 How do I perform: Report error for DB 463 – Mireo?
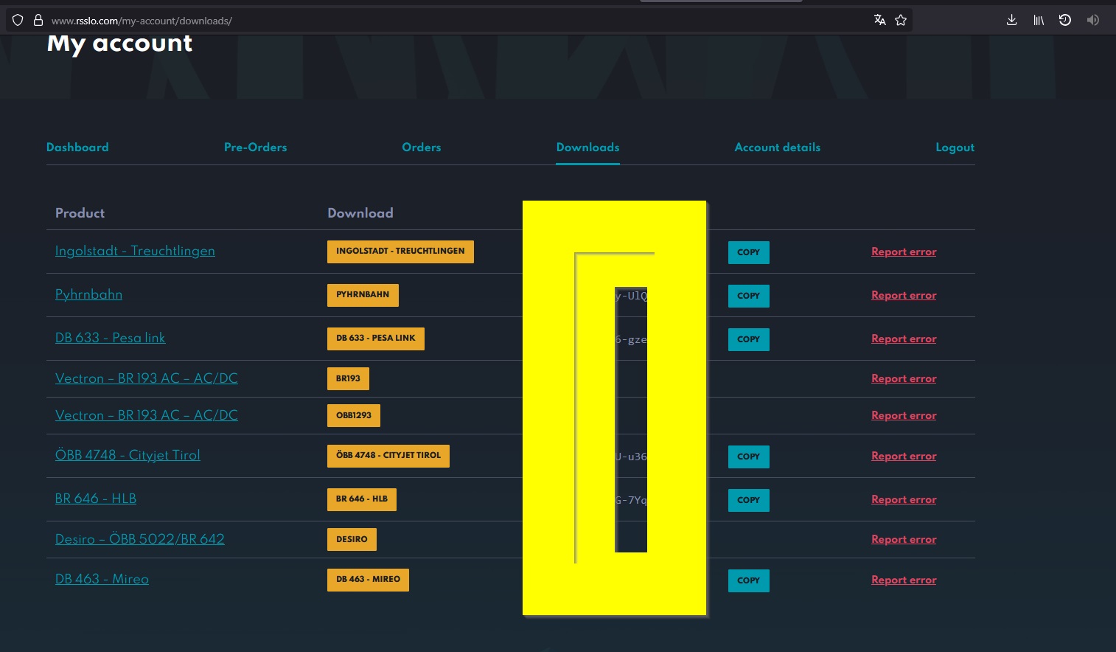(x=904, y=580)
